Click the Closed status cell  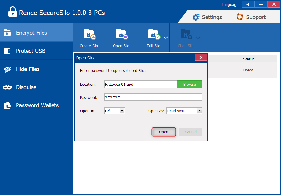(248, 70)
